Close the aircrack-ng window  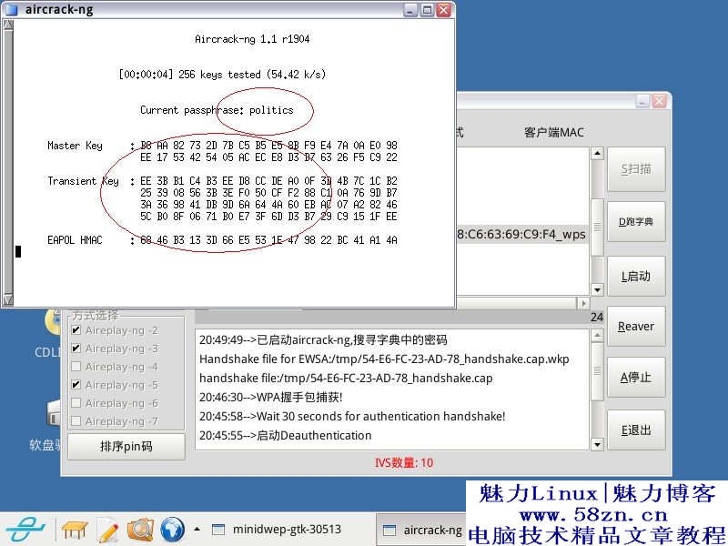point(444,10)
